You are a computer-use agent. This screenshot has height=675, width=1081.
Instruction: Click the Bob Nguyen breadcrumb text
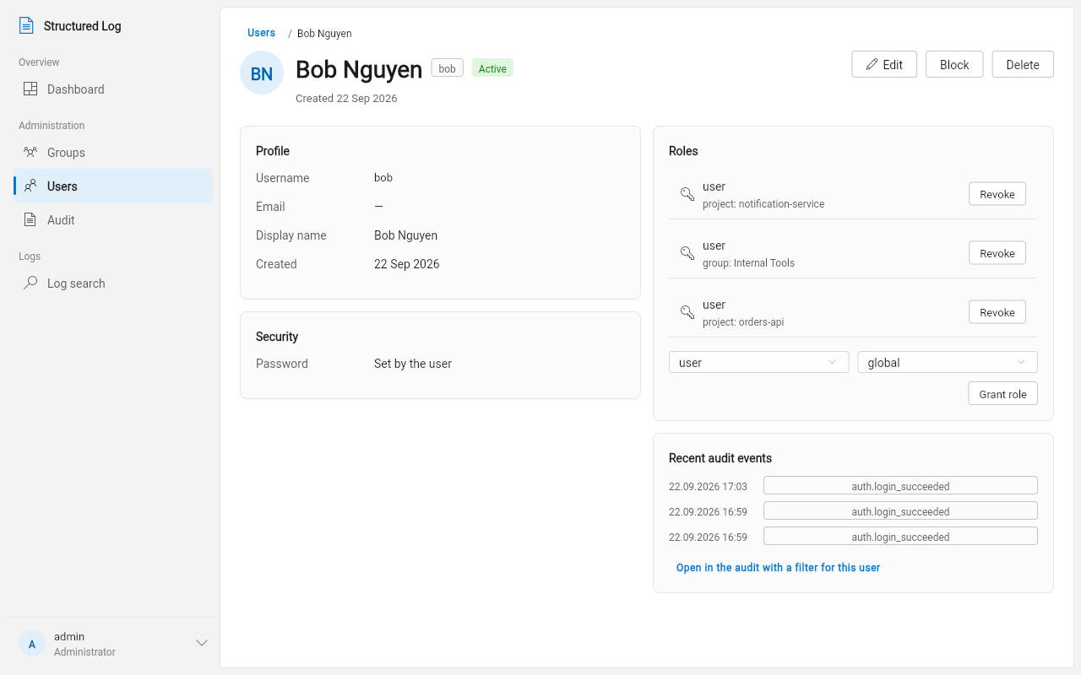pyautogui.click(x=324, y=34)
